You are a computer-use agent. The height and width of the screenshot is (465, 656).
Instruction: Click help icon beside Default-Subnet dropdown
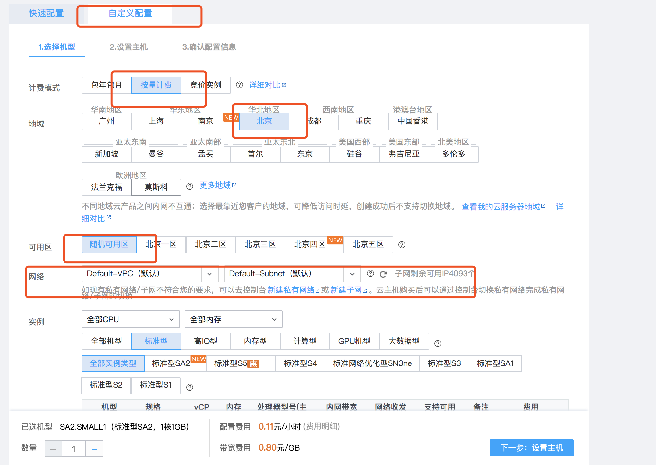370,274
